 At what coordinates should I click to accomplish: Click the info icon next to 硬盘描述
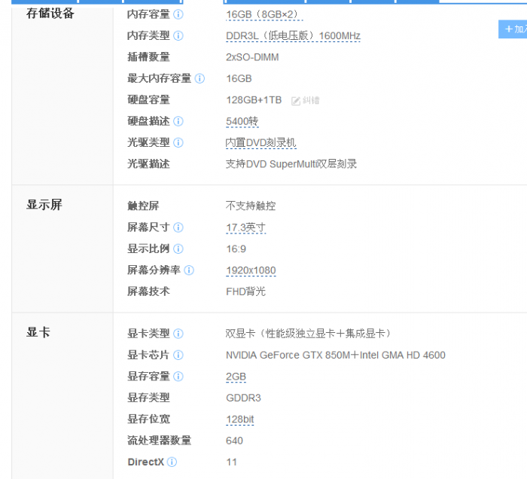click(178, 121)
